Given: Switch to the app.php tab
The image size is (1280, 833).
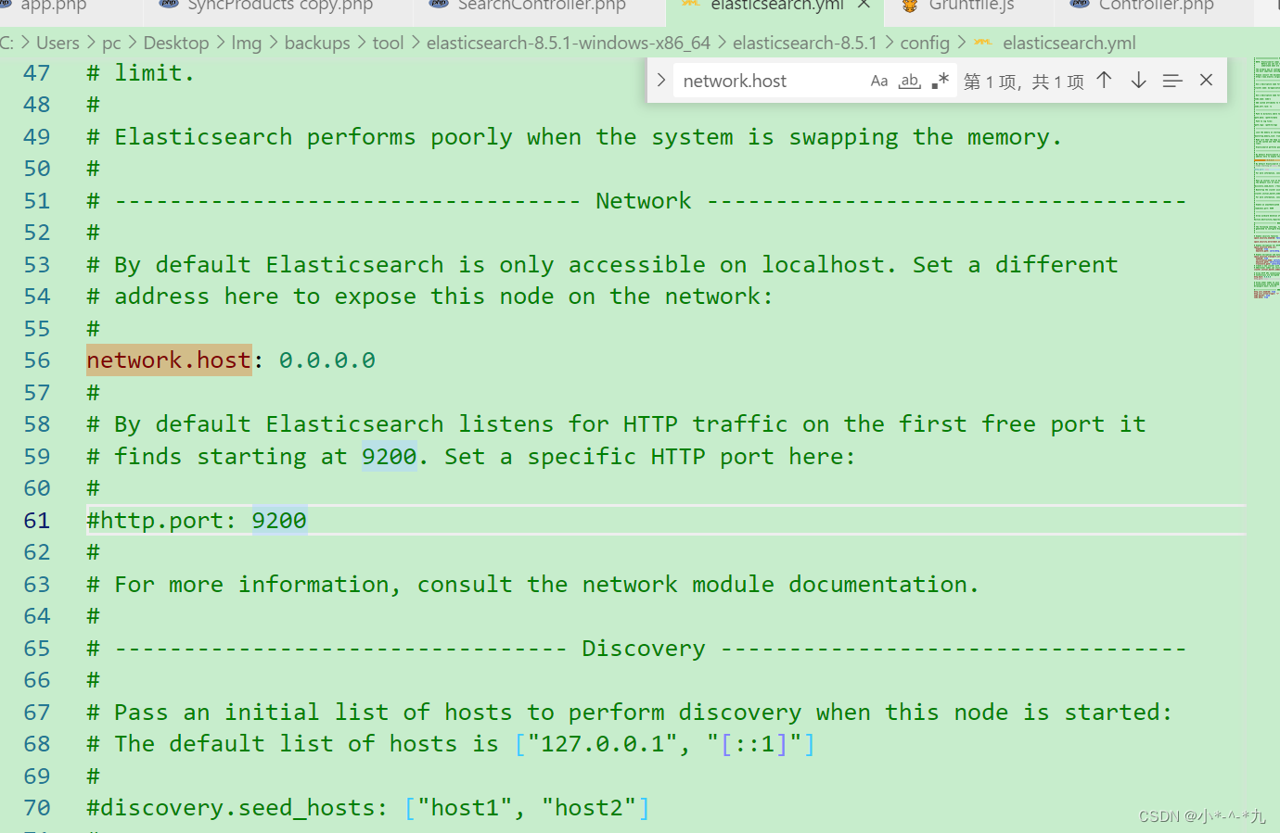Looking at the screenshot, I should pos(53,6).
